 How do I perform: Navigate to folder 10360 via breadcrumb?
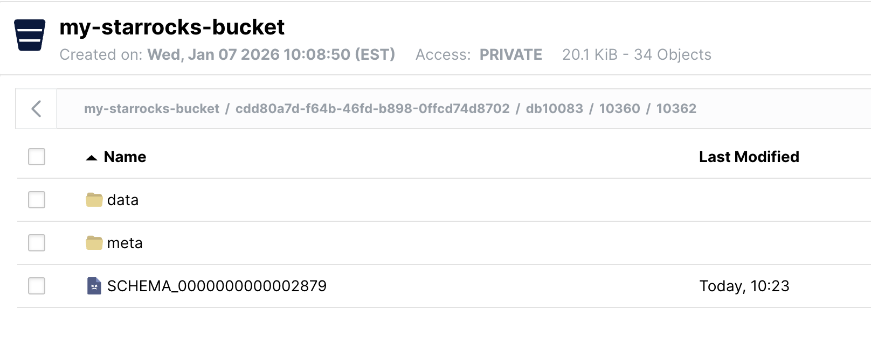pyautogui.click(x=620, y=108)
